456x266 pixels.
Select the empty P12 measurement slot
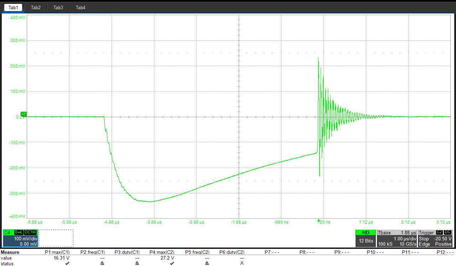pos(446,252)
